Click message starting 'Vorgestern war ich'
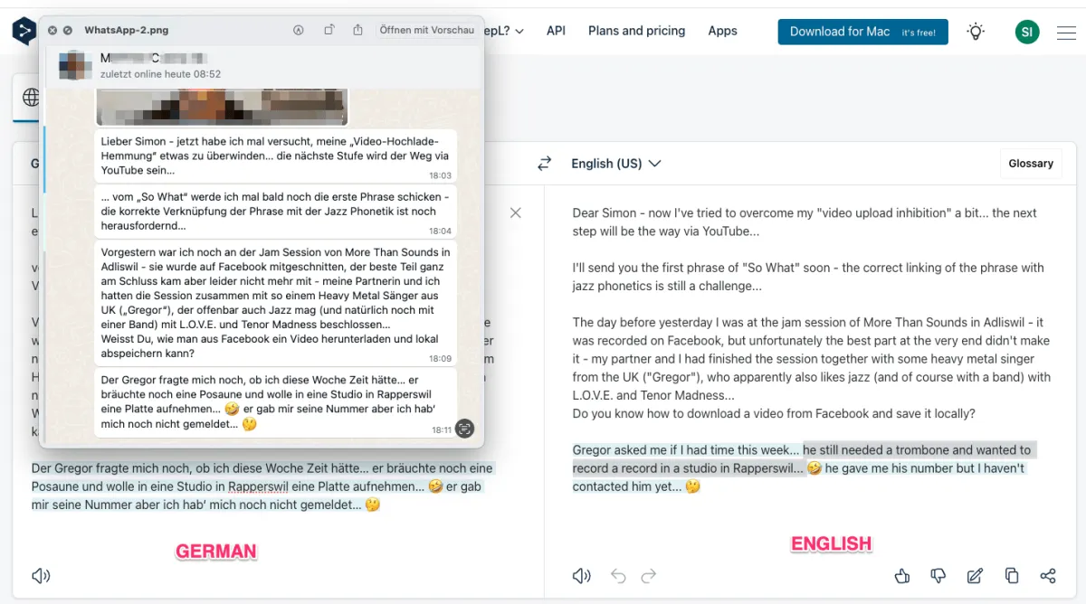Viewport: 1086px width, 604px height. [275, 303]
